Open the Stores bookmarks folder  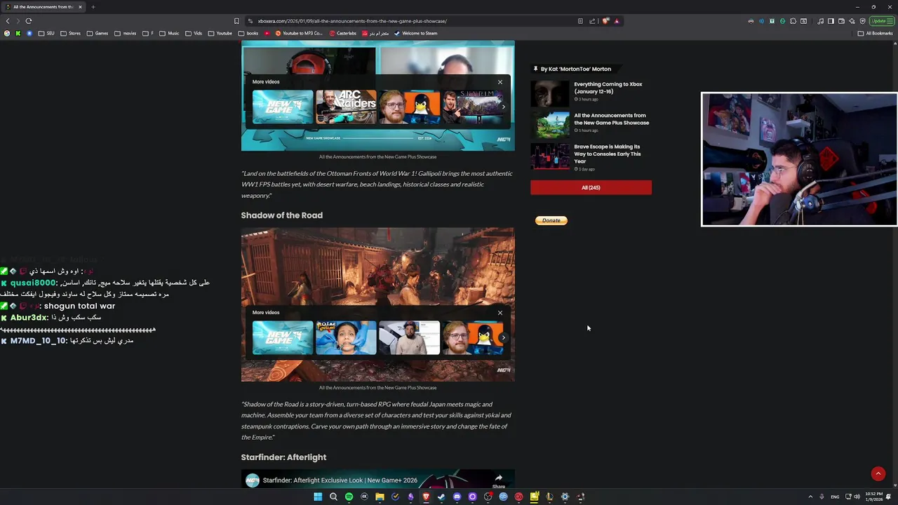point(70,33)
